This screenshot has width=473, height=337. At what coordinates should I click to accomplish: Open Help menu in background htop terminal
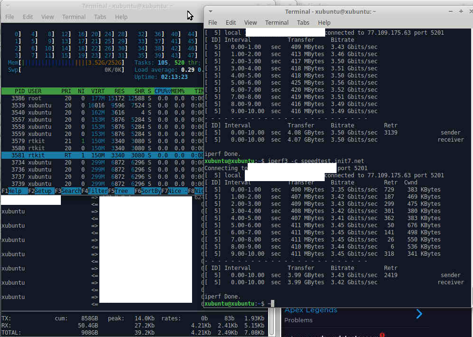(121, 17)
